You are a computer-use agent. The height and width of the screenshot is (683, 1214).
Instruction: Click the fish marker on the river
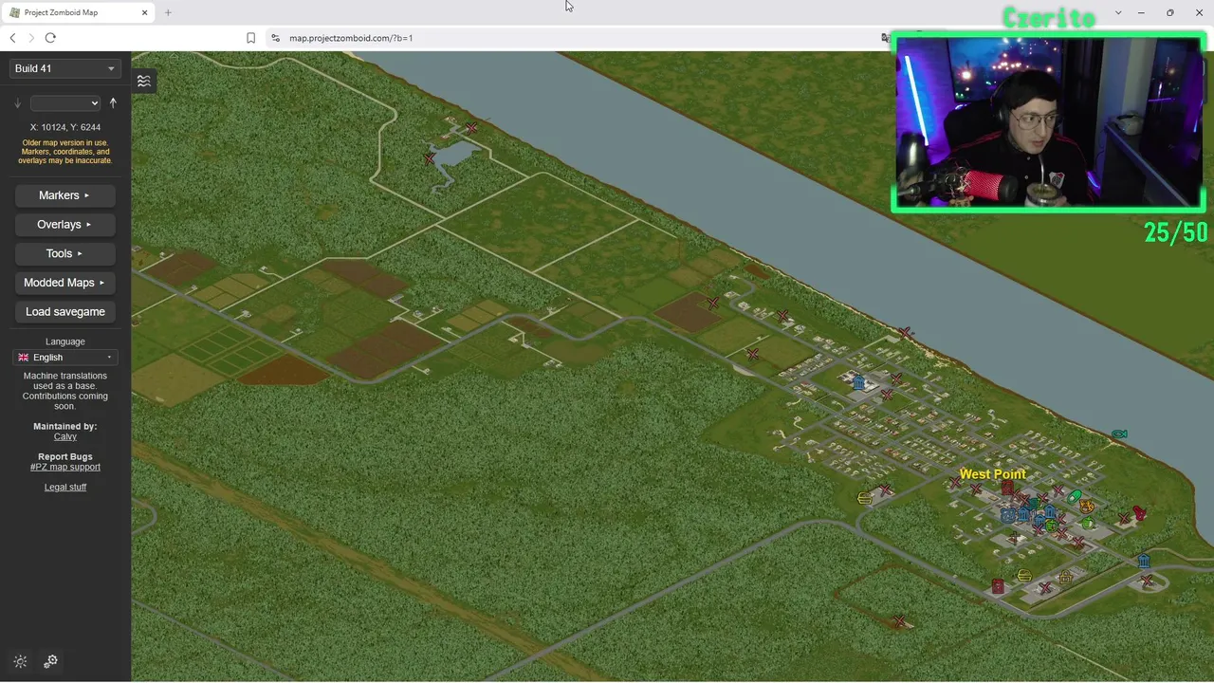click(1119, 434)
